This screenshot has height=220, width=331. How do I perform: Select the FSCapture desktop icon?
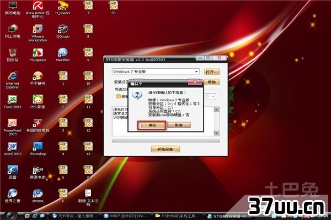click(x=38, y=55)
